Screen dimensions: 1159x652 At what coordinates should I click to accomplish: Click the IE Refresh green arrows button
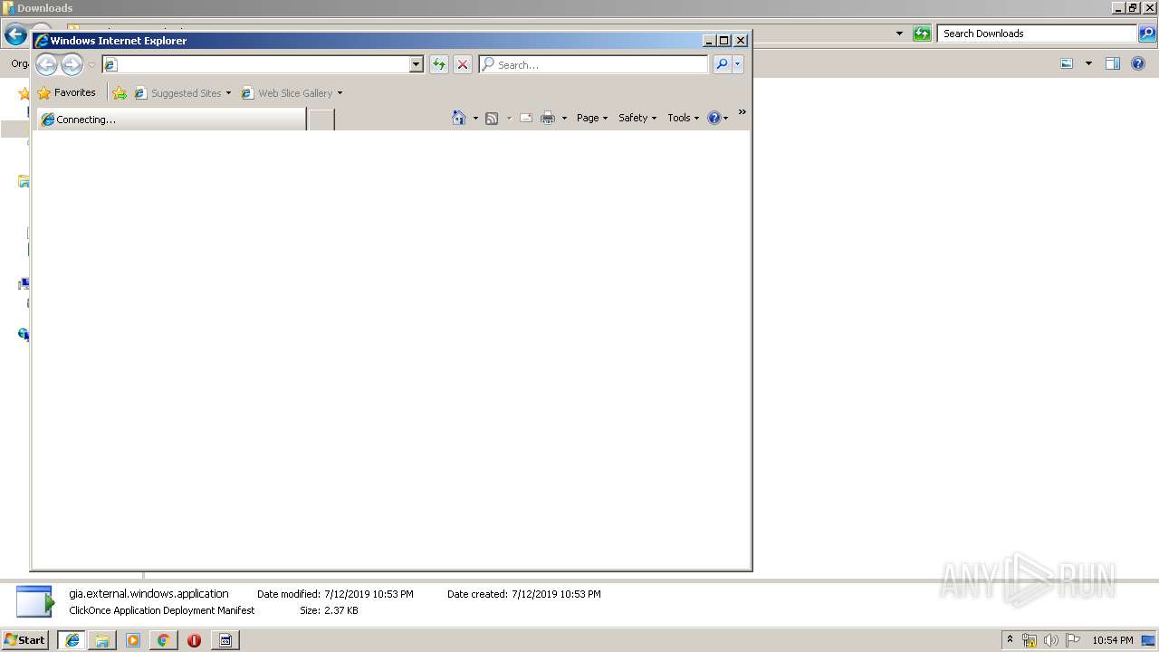(439, 64)
